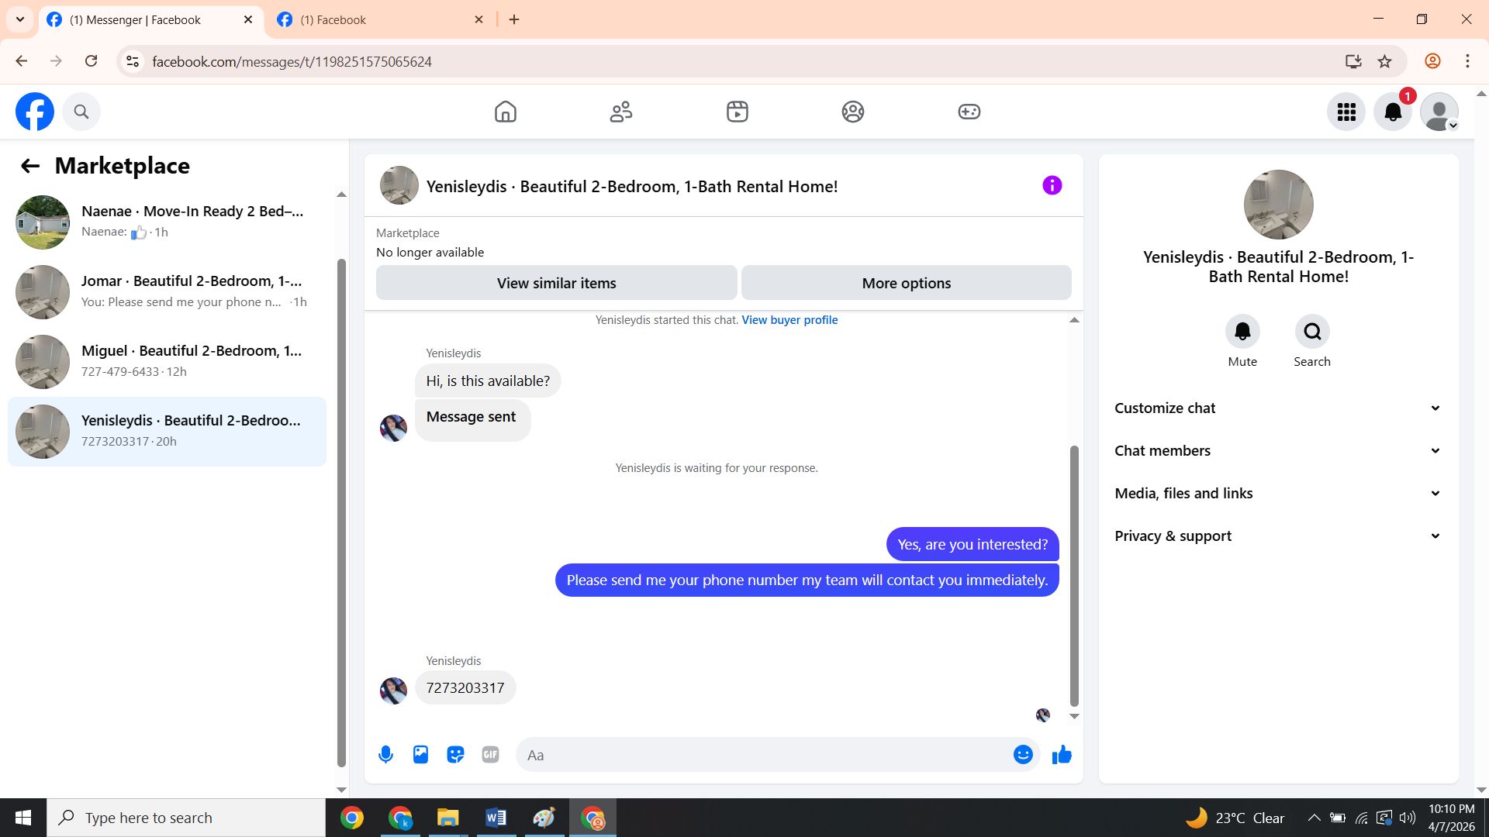Viewport: 1489px width, 837px height.
Task: Open View buyer profile link
Action: pyautogui.click(x=789, y=319)
